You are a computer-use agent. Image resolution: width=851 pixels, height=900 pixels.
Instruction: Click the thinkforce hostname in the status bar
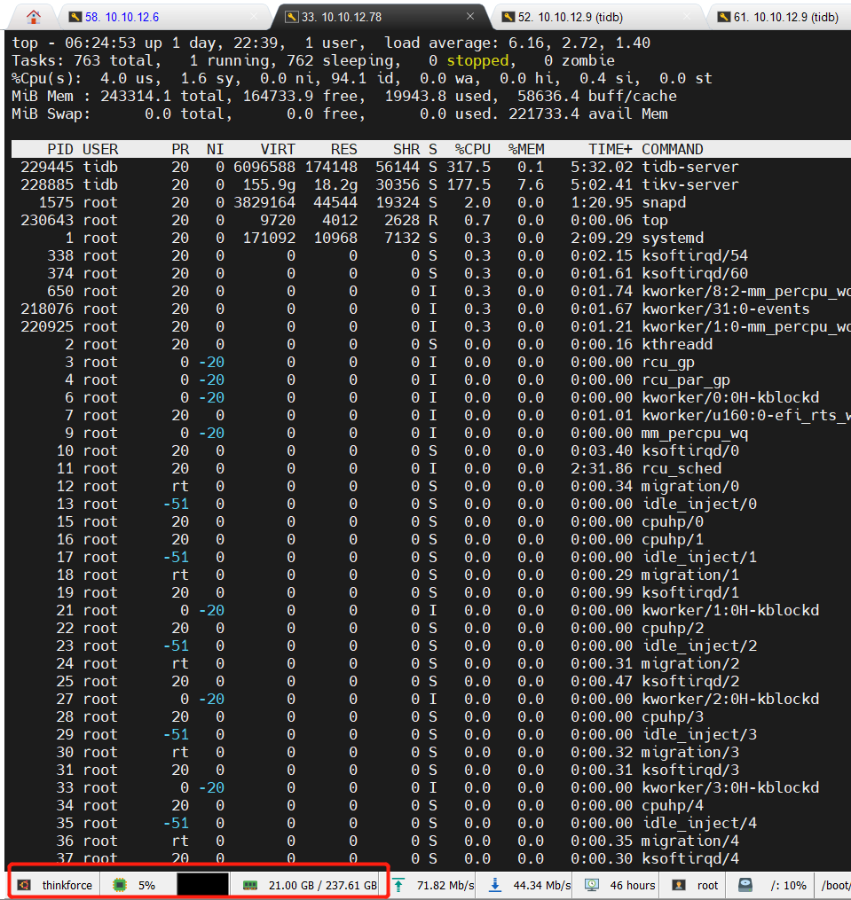click(67, 885)
